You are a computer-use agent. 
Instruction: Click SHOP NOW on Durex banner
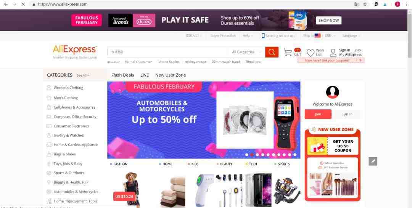tap(328, 21)
